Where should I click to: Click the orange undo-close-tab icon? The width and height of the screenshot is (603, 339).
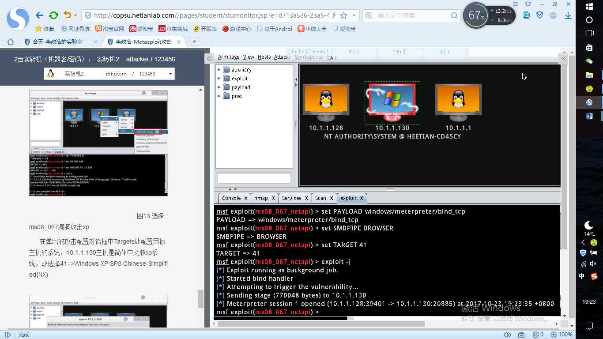pyautogui.click(x=67, y=15)
